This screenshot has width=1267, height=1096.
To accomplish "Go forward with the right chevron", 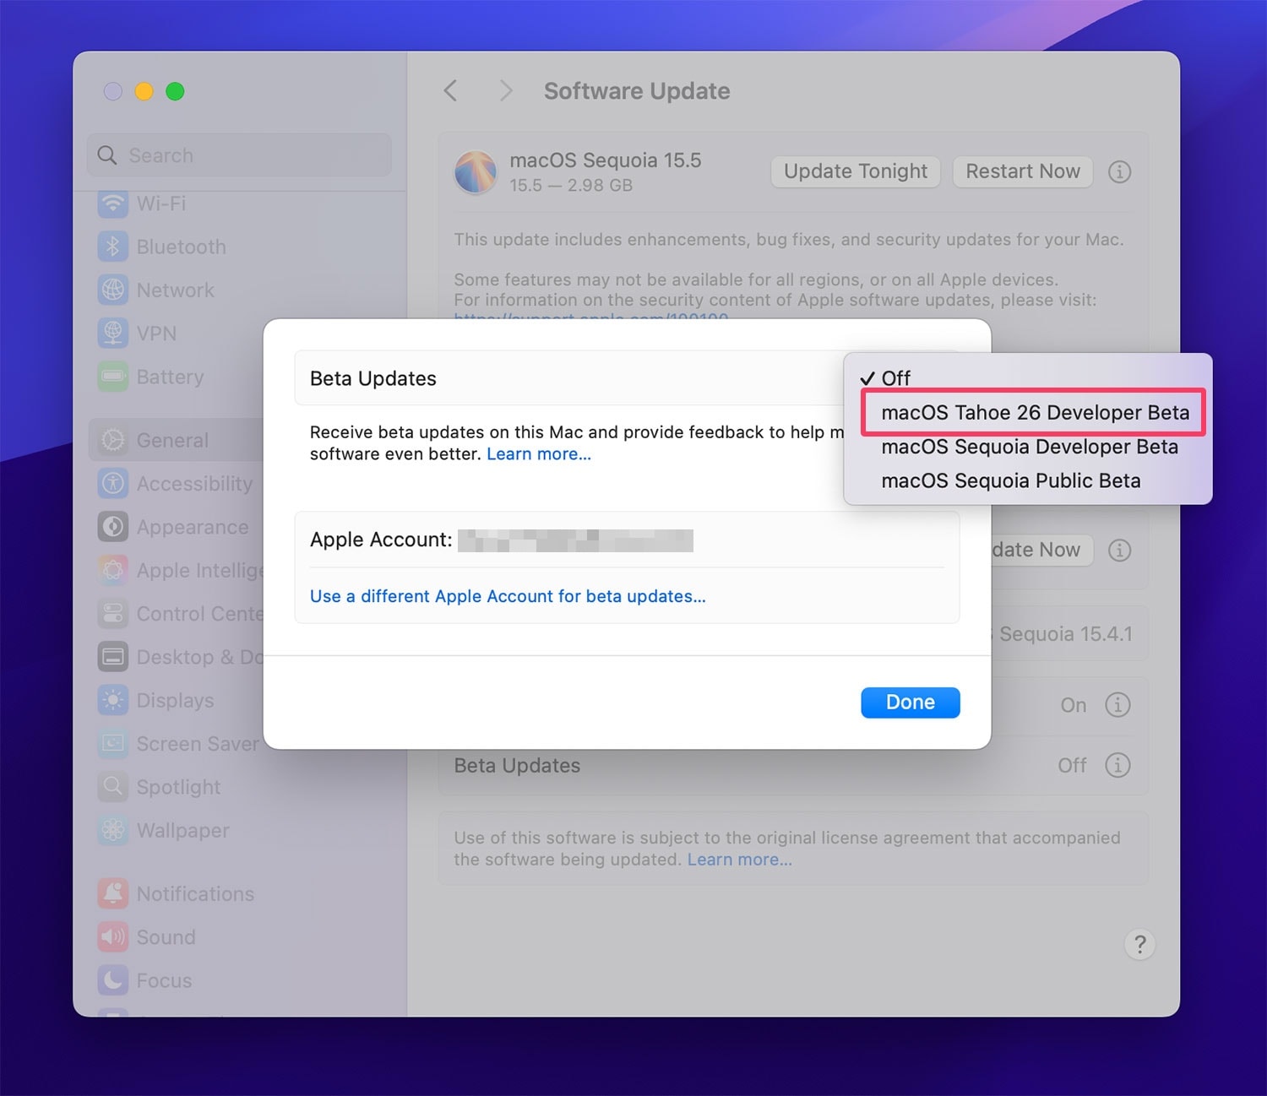I will click(505, 90).
